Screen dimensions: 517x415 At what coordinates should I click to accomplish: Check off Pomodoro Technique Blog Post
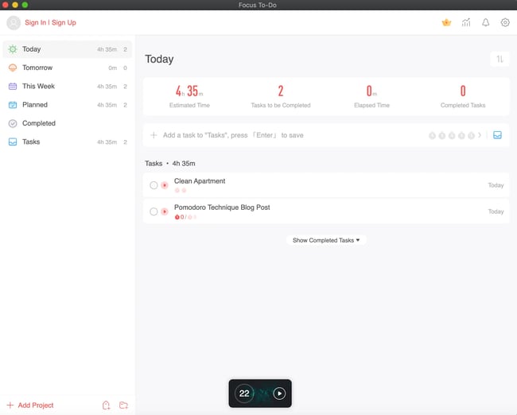[154, 211]
